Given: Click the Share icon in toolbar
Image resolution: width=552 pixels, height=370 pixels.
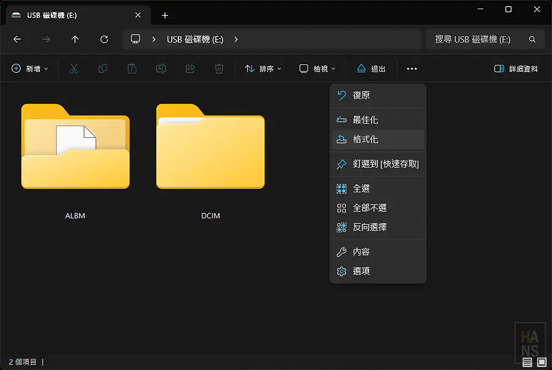Looking at the screenshot, I should click(190, 69).
